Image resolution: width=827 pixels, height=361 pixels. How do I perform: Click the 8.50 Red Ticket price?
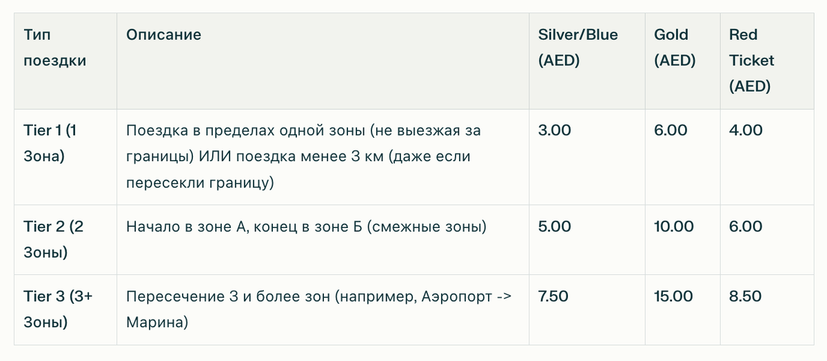click(x=746, y=296)
